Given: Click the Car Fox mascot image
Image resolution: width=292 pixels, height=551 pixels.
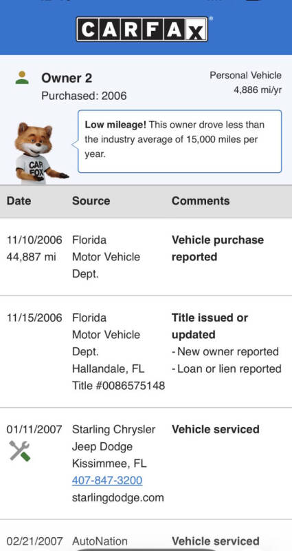Looking at the screenshot, I should (40, 152).
